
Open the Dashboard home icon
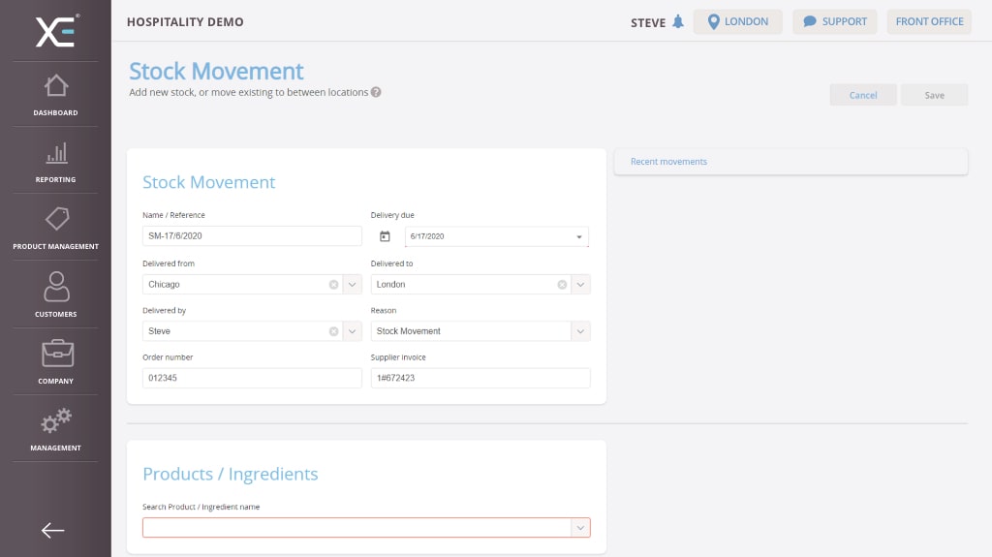pyautogui.click(x=56, y=86)
